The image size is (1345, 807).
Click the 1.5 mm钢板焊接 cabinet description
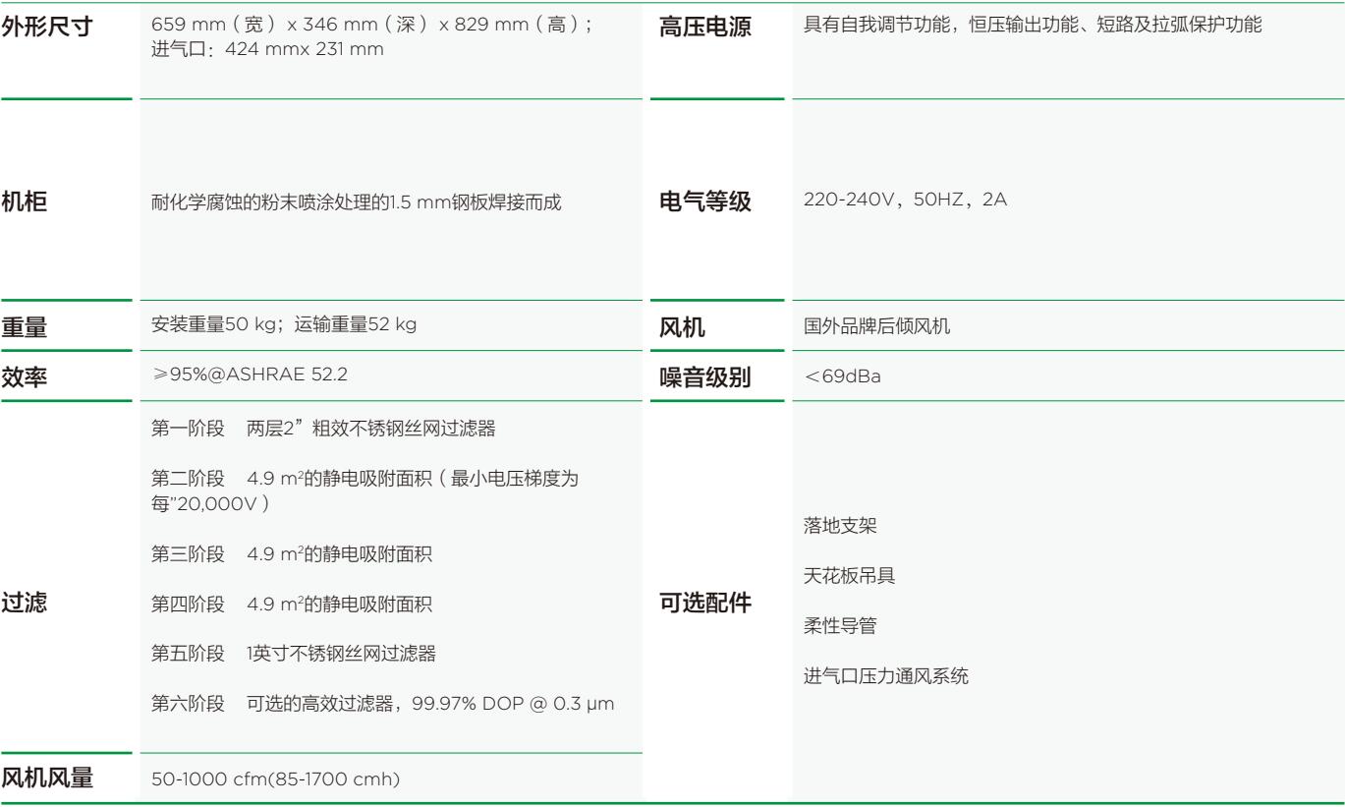(356, 204)
